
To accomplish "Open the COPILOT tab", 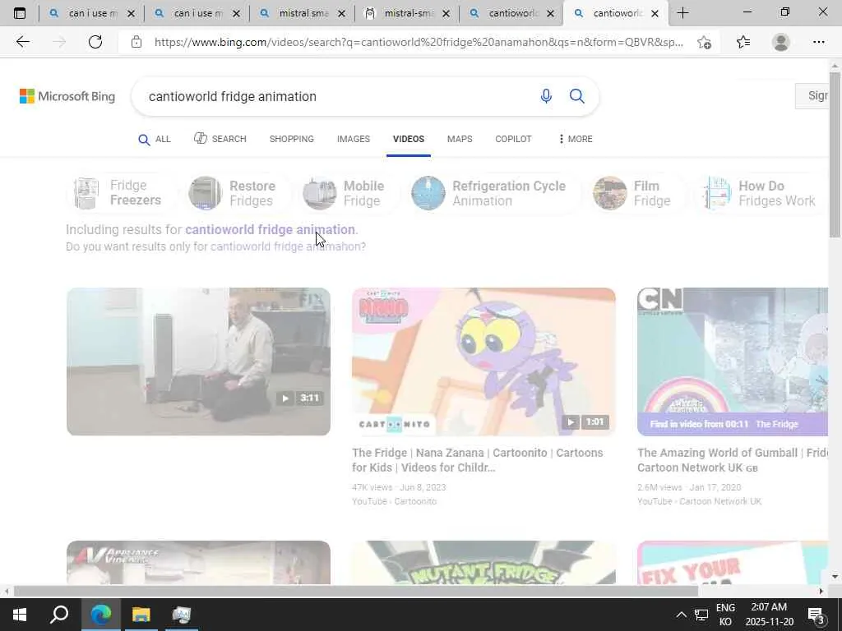I will tap(513, 139).
